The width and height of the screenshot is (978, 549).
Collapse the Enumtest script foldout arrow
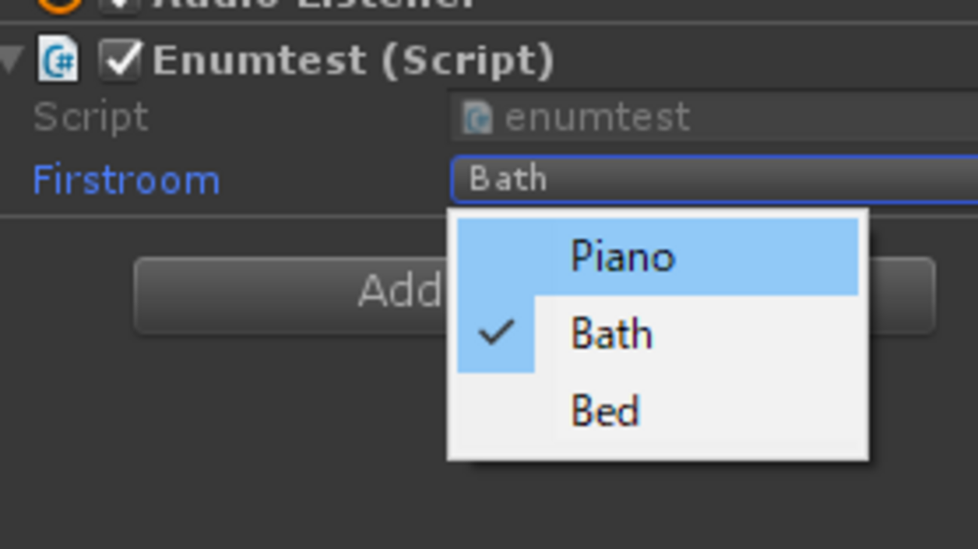(11, 59)
